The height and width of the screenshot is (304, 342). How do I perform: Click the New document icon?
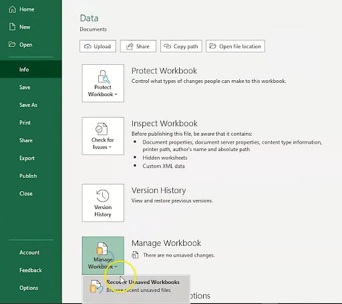pos(12,27)
